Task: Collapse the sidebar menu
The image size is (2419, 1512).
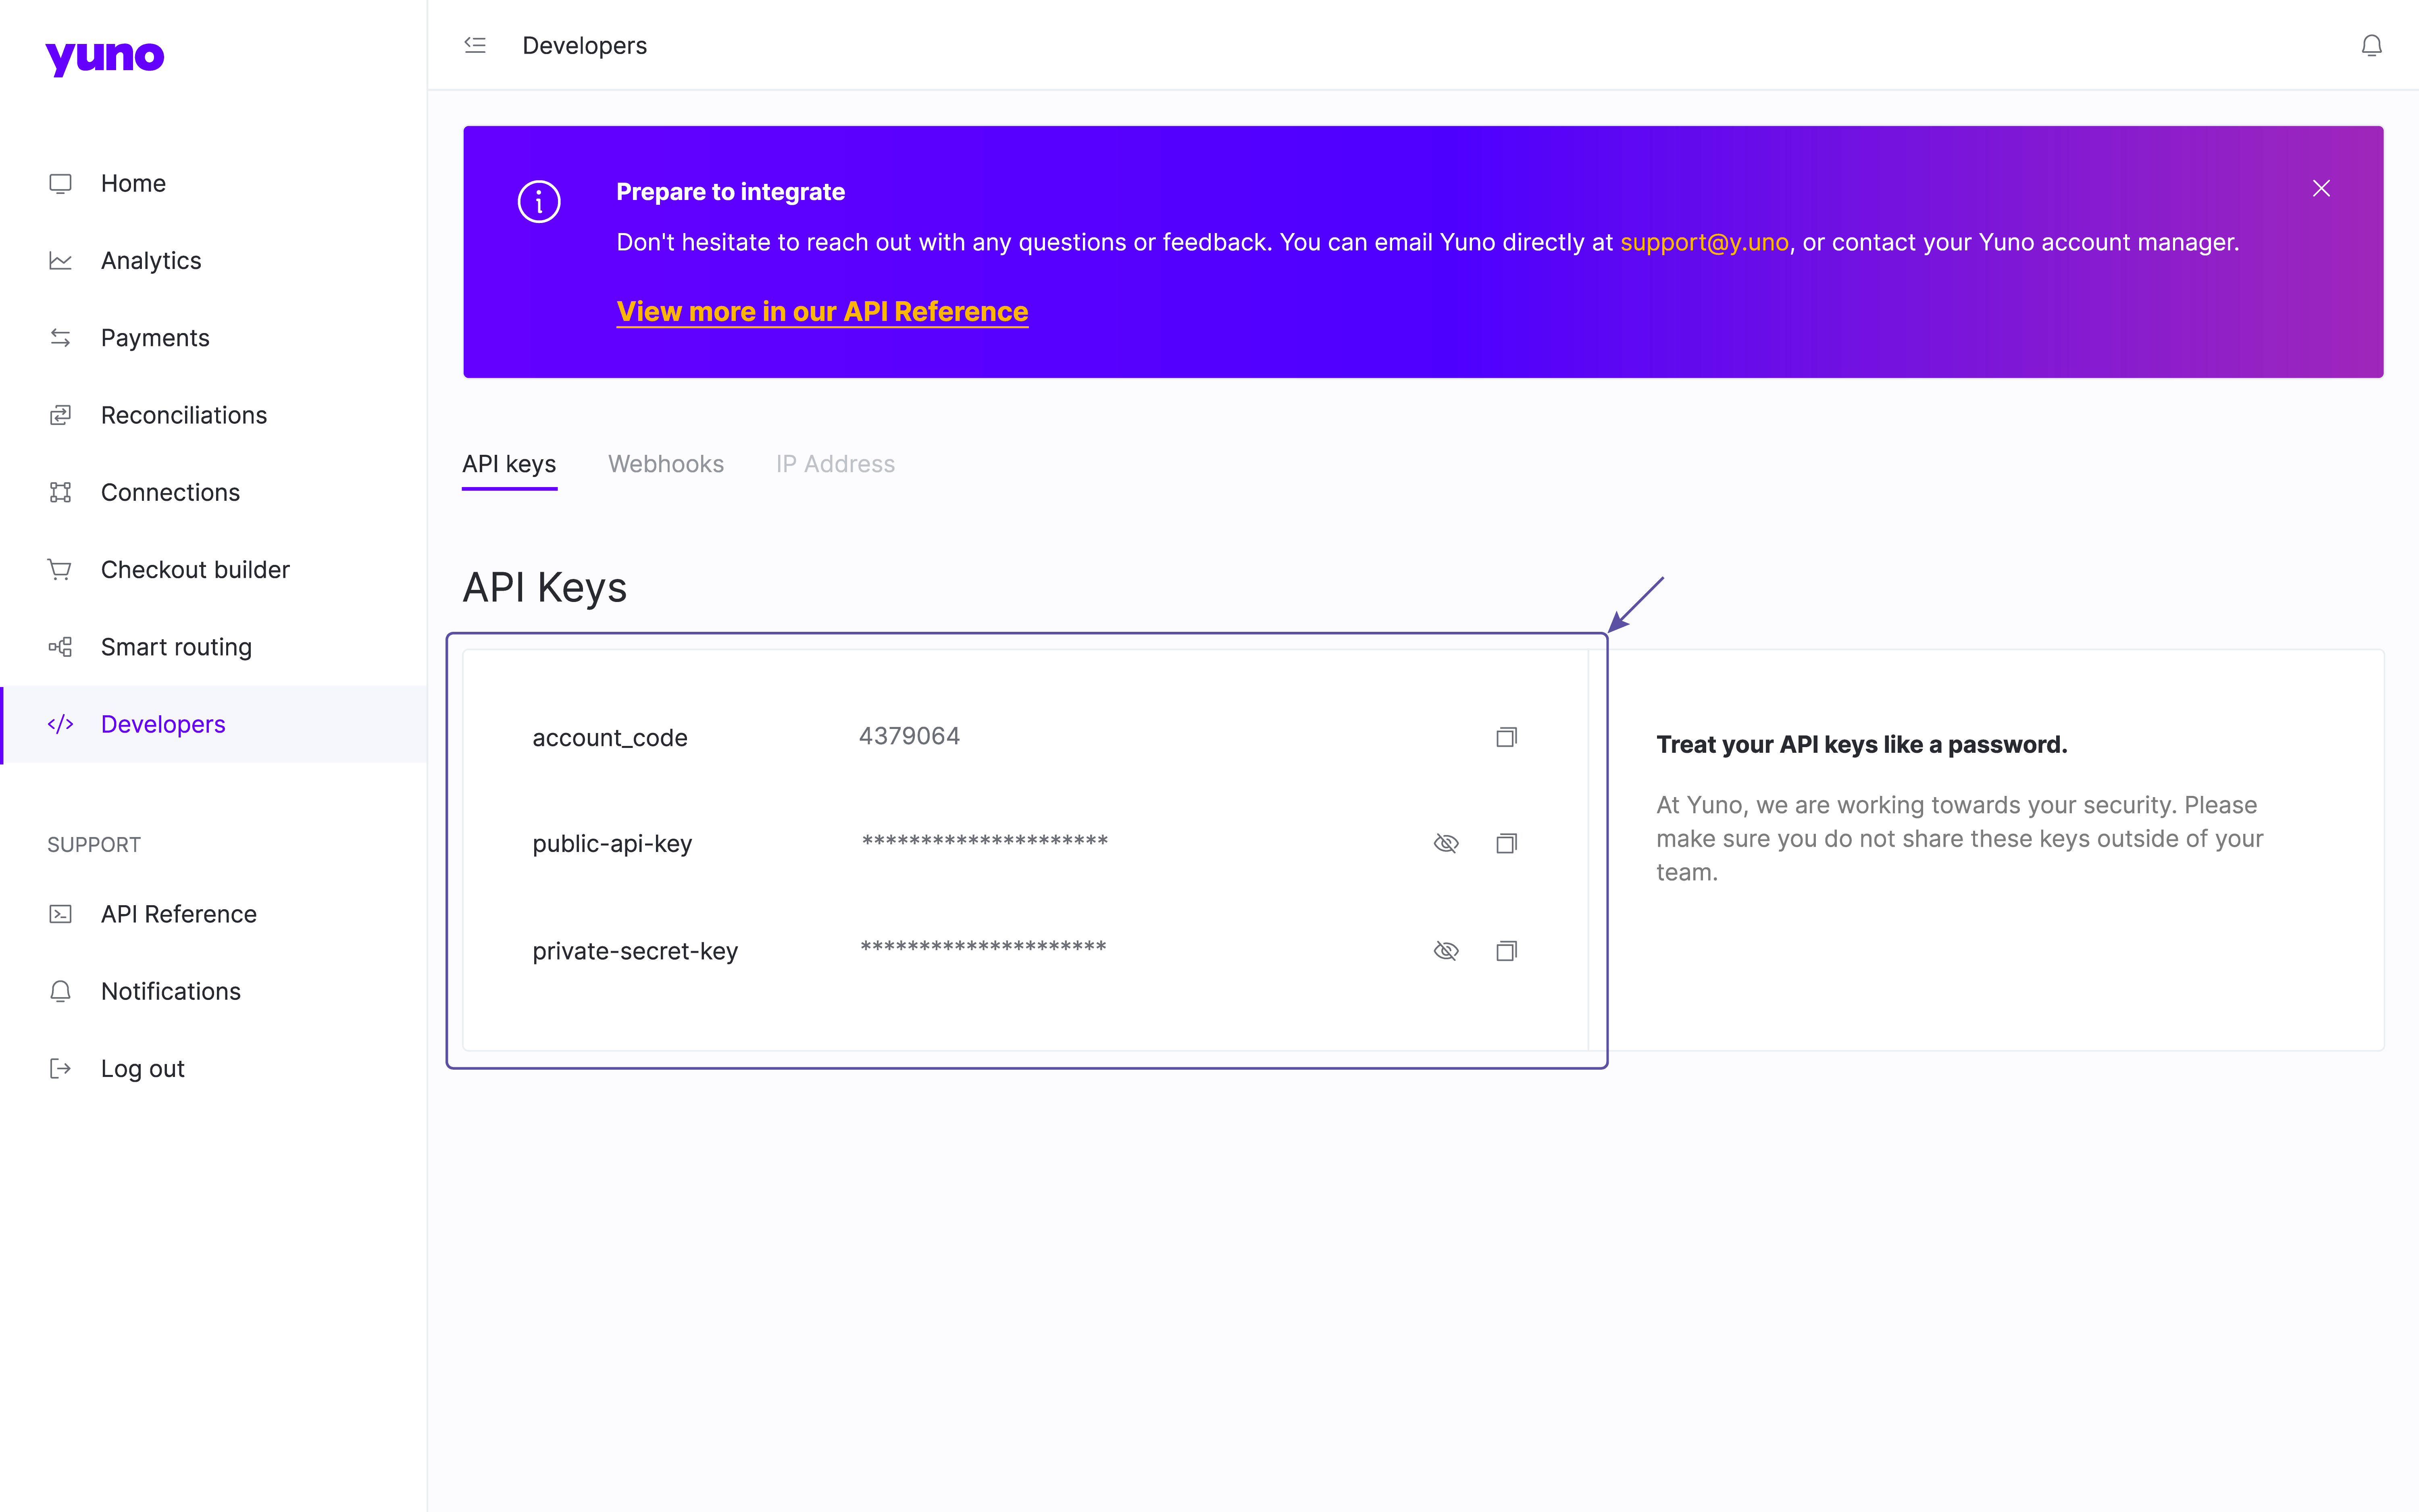Action: [475, 45]
